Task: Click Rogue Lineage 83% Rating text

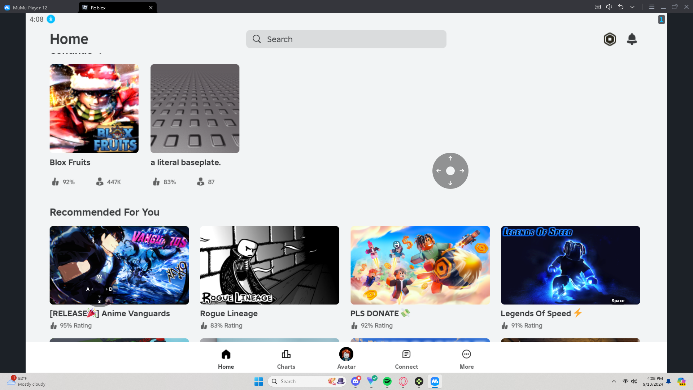Action: (226, 326)
